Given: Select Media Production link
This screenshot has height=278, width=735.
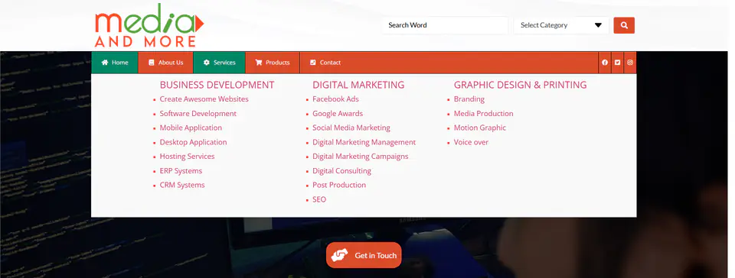Looking at the screenshot, I should click(483, 114).
